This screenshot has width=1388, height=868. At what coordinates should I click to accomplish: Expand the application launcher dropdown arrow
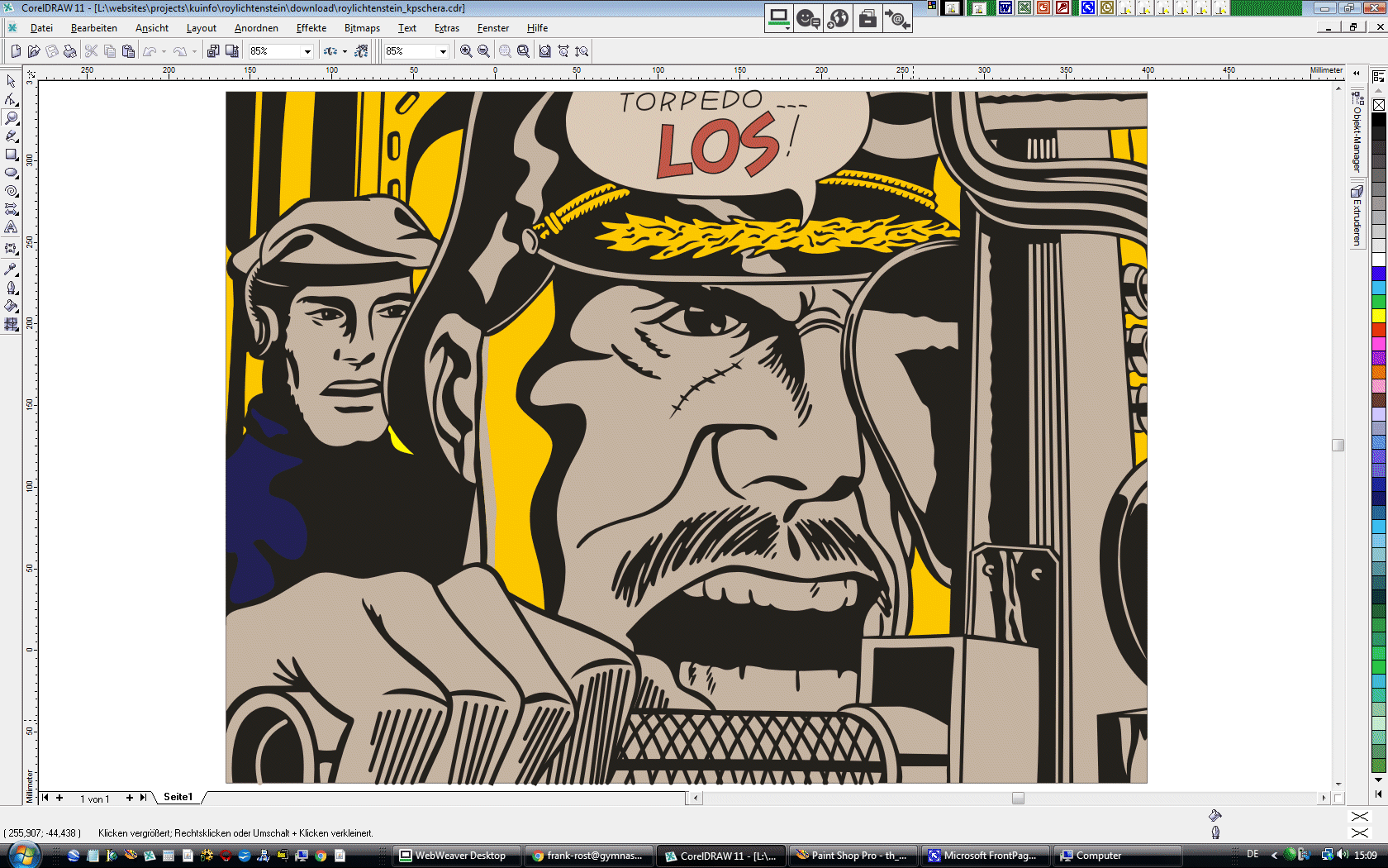[345, 51]
